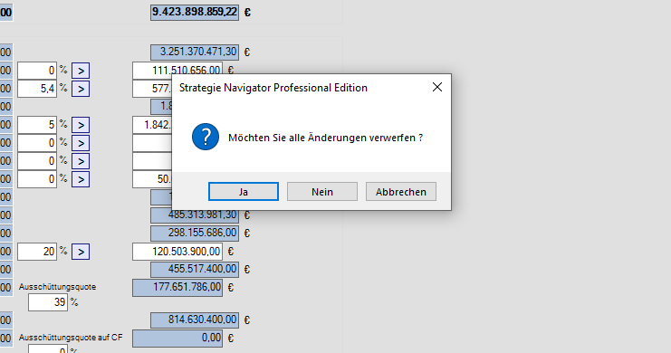Viewport: 671px width, 353px height.
Task: Click the value 814.630.400,00
Action: click(x=195, y=320)
